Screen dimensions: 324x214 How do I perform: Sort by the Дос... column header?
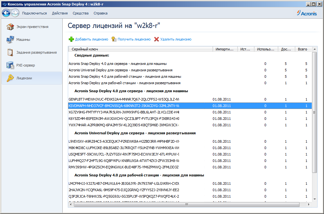pos(286,49)
